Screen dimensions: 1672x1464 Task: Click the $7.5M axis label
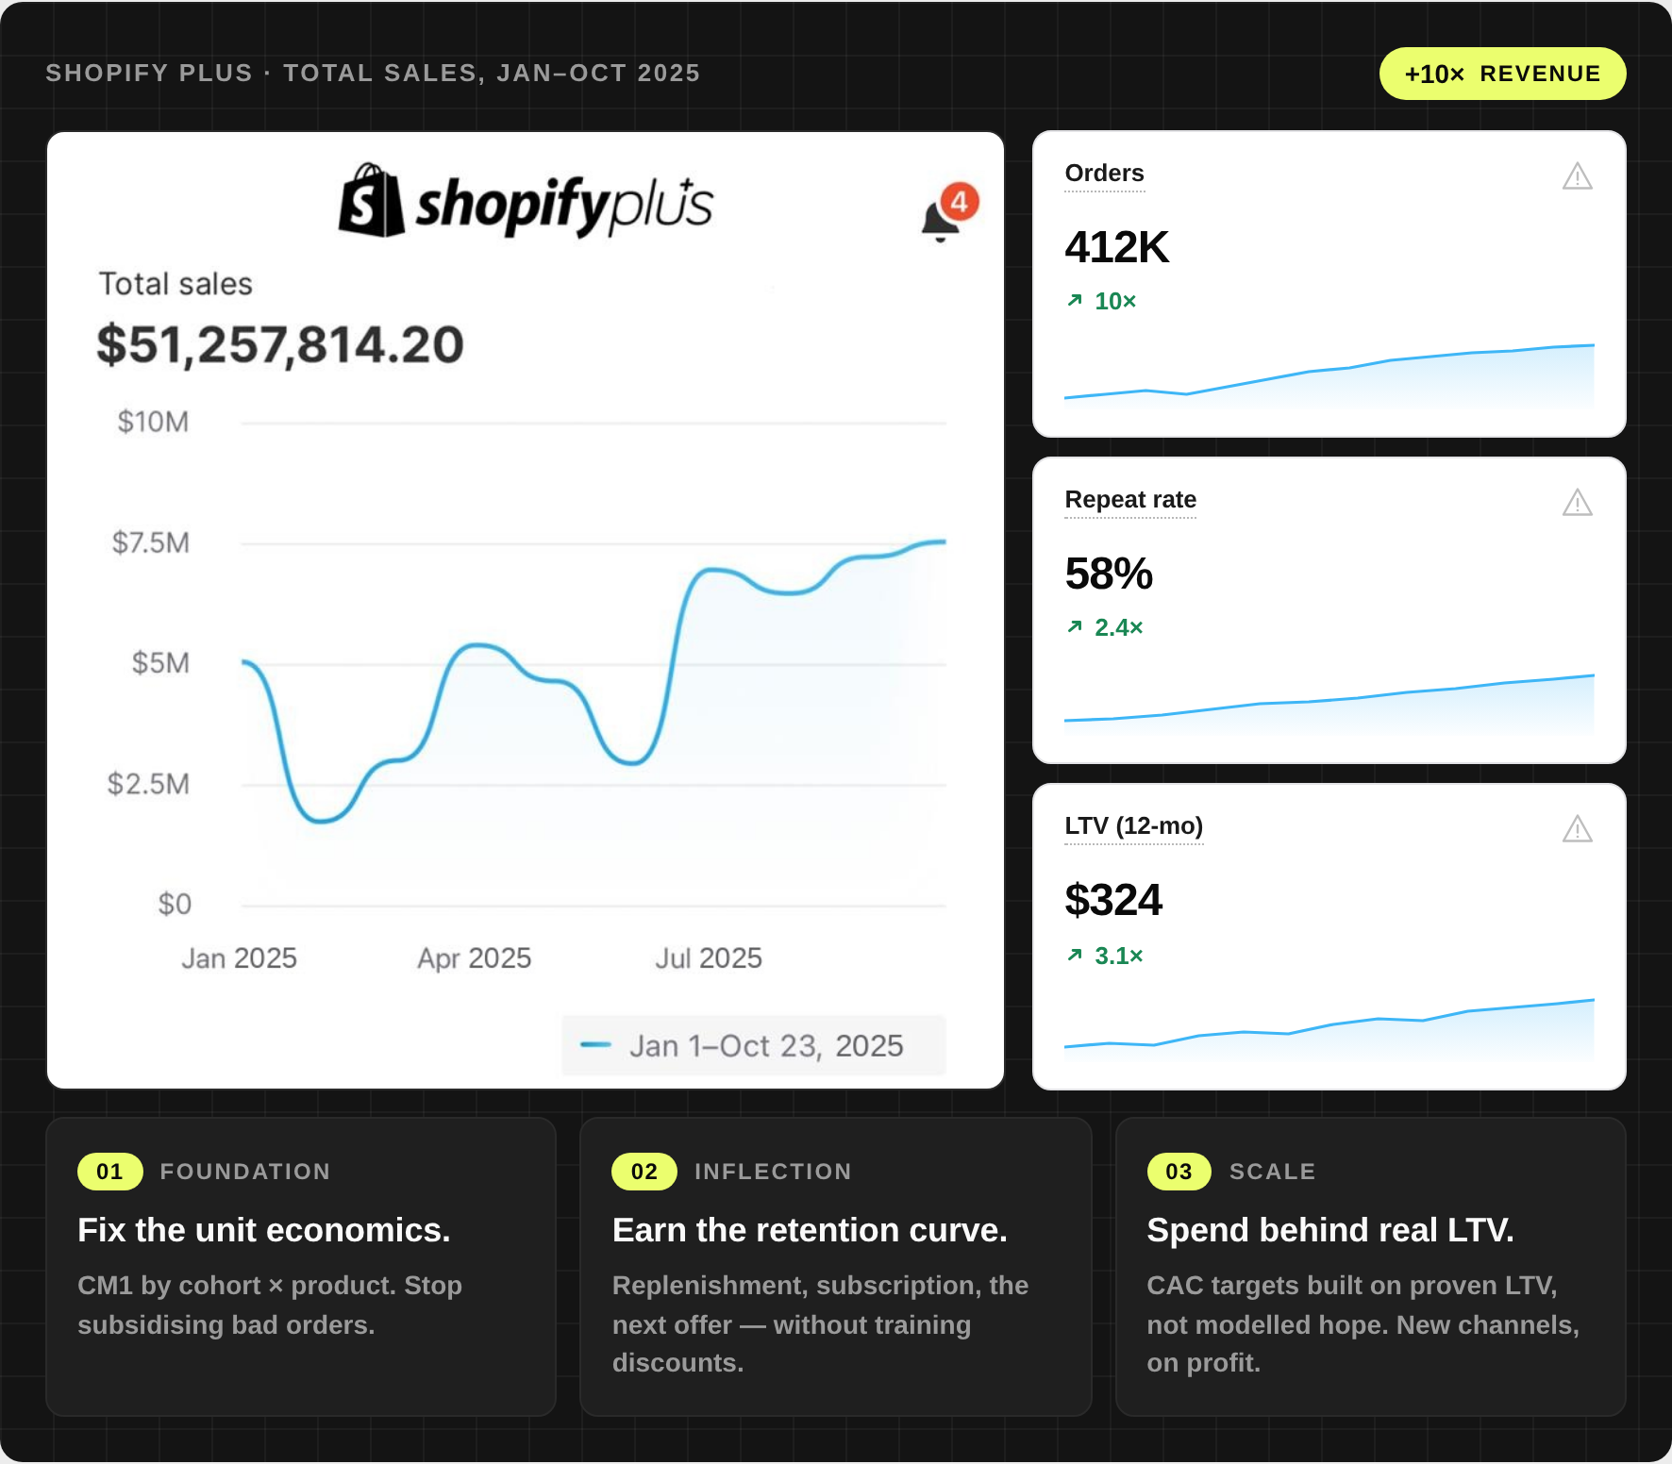[x=151, y=542]
